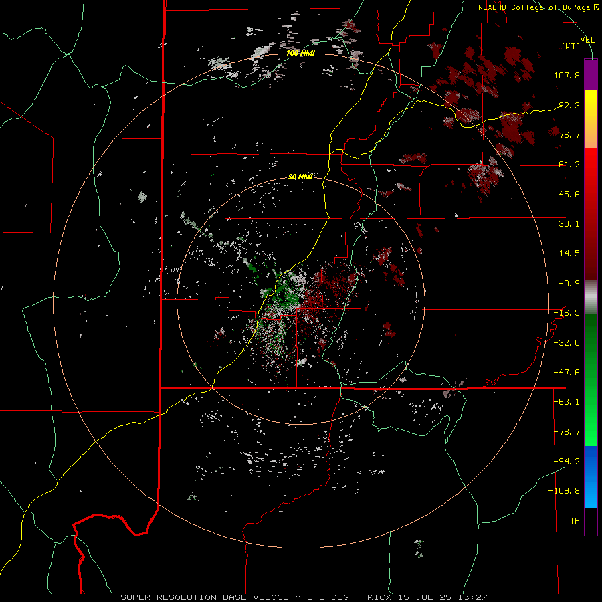Click the yellow segment of color bar

click(591, 110)
